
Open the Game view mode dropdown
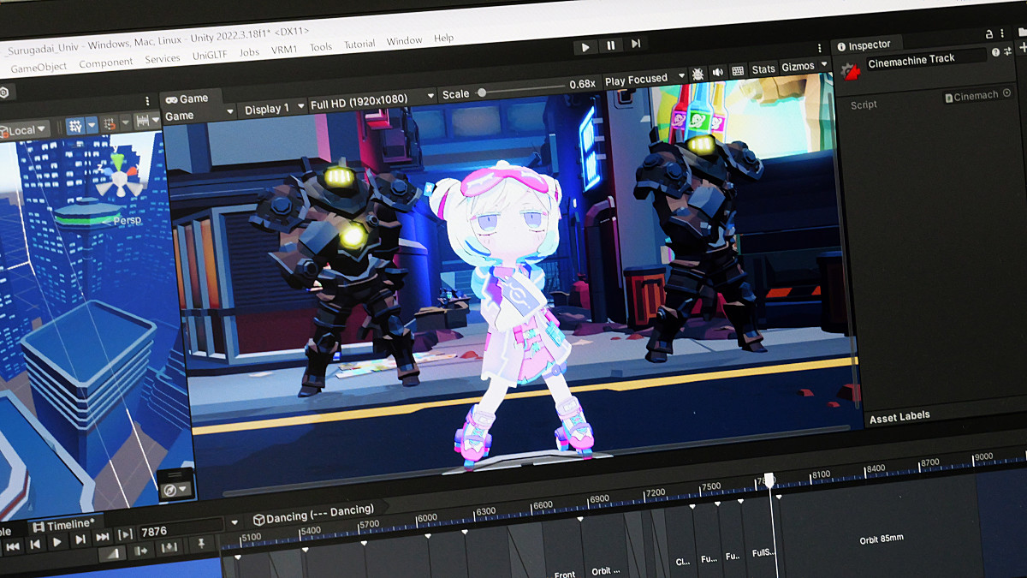pyautogui.click(x=199, y=115)
